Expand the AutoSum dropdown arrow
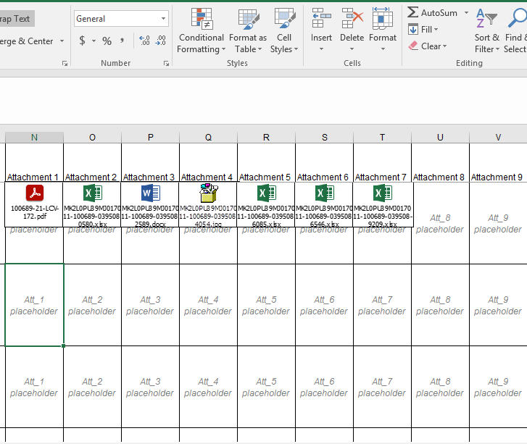This screenshot has height=444, width=527. (467, 13)
